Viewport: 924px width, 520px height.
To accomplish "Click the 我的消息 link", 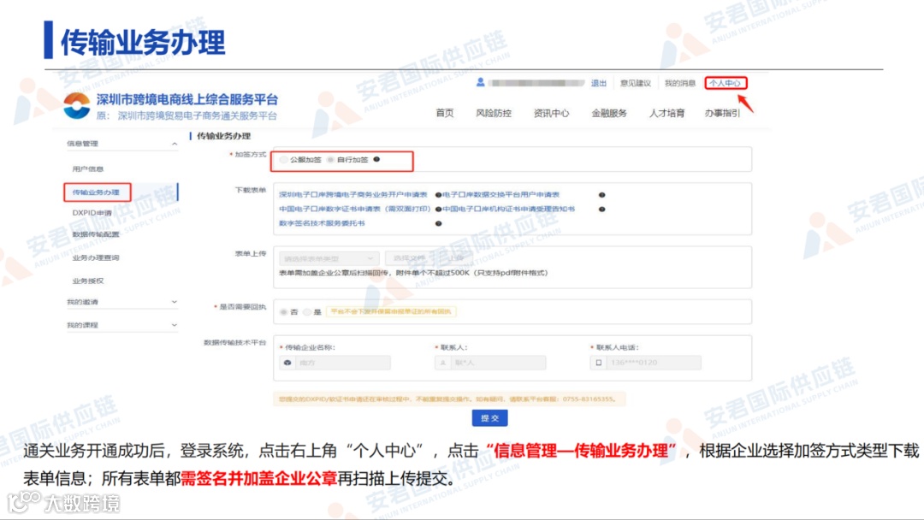I will click(680, 83).
